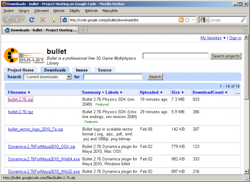This screenshot has height=182, width=250.
Task: Open Dynamica-2.76ForMaya2010_OSX.zip link
Action: tap(42, 147)
